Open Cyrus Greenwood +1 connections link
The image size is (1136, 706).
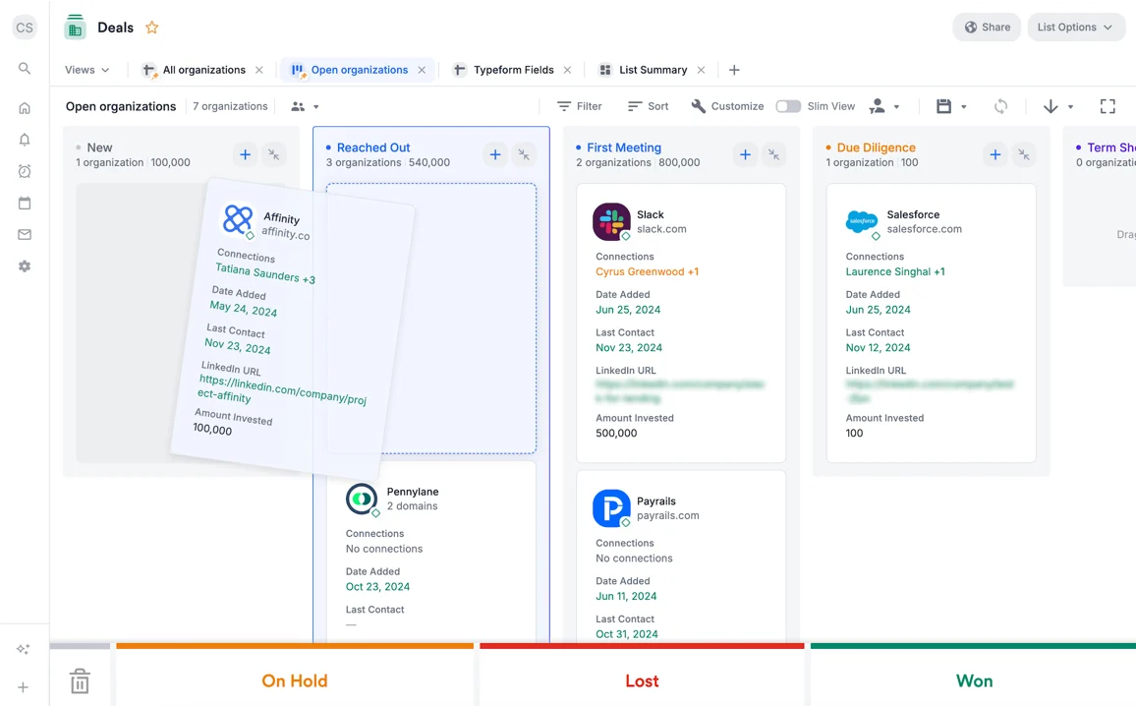click(647, 271)
